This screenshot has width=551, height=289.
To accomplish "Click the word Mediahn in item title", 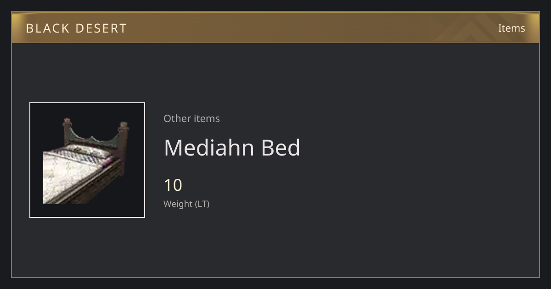I will pos(209,148).
